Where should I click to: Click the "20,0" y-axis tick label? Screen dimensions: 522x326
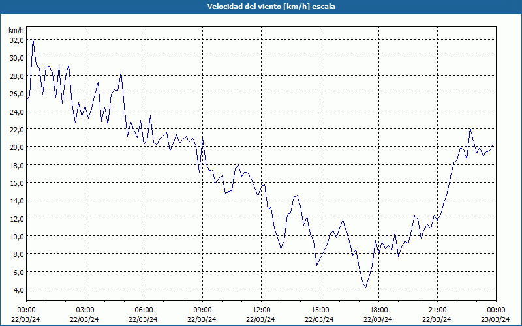pyautogui.click(x=17, y=147)
